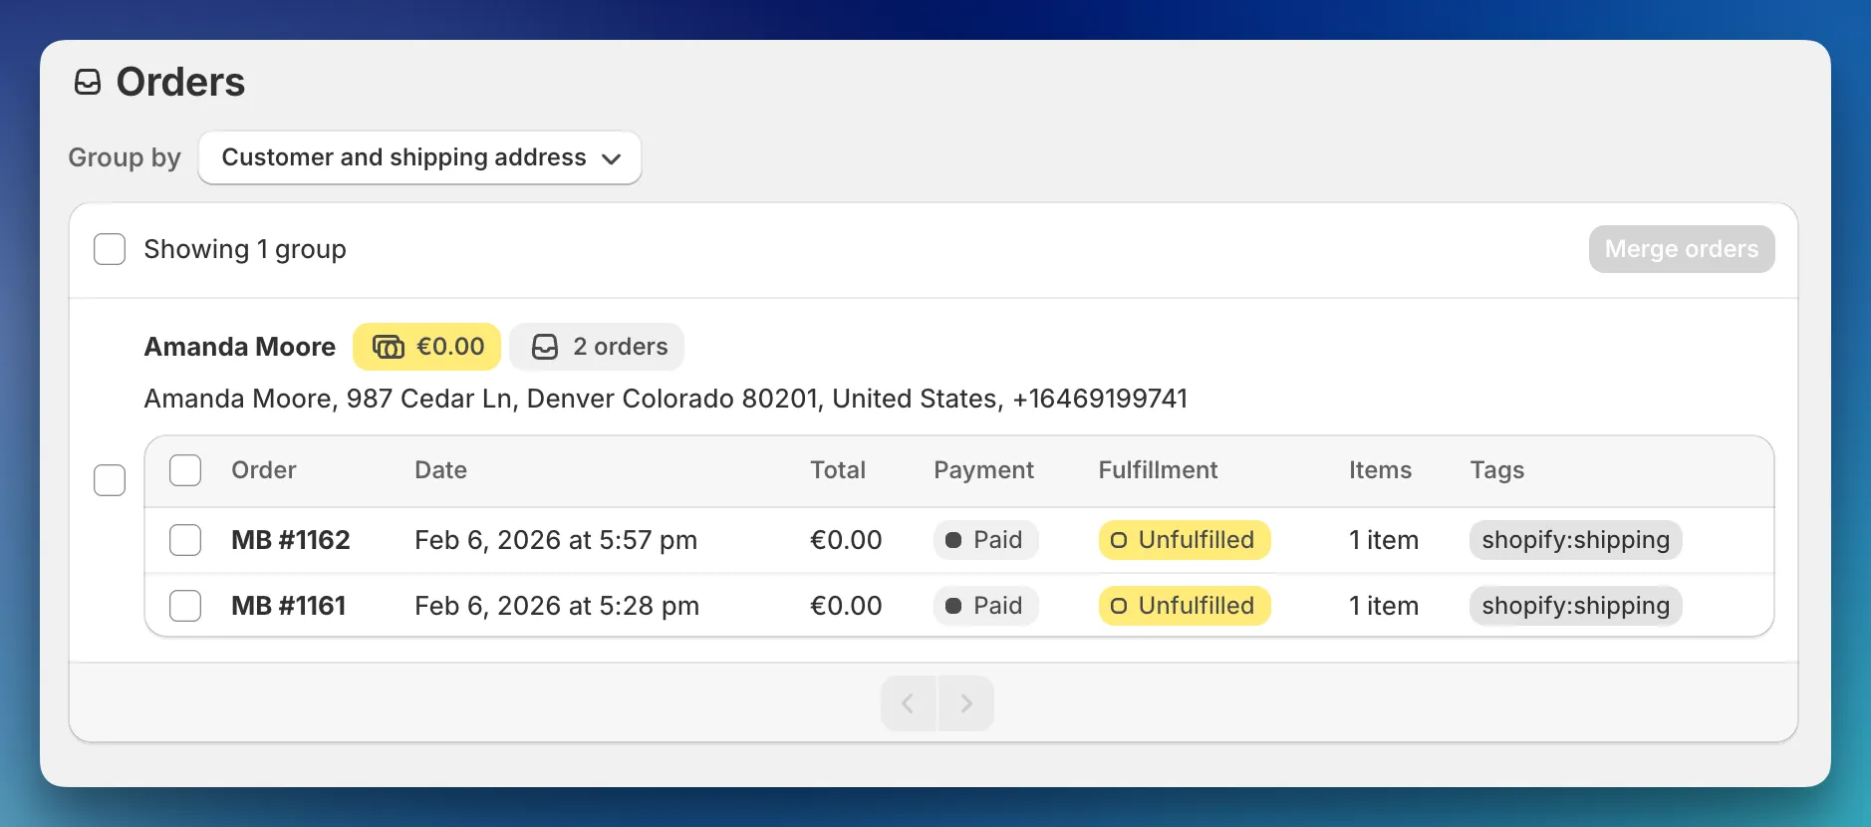This screenshot has height=827, width=1871.
Task: Toggle the order table header checkbox
Action: (x=185, y=470)
